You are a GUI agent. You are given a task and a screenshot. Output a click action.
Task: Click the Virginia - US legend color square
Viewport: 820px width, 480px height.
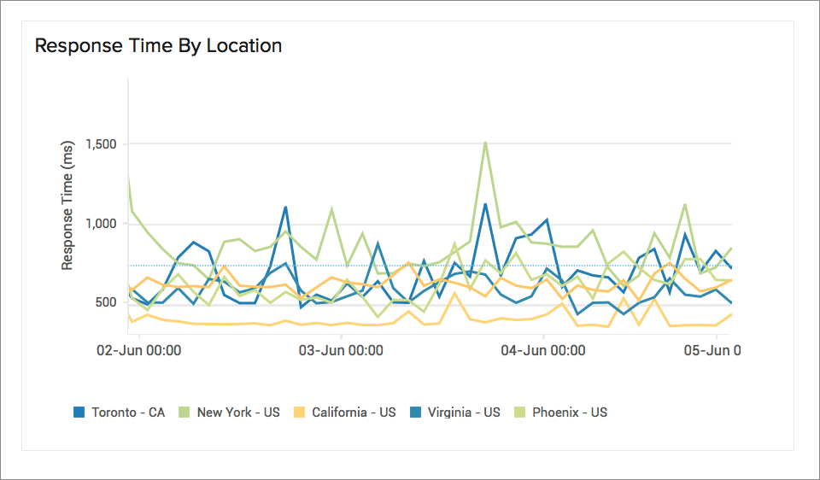(x=417, y=413)
